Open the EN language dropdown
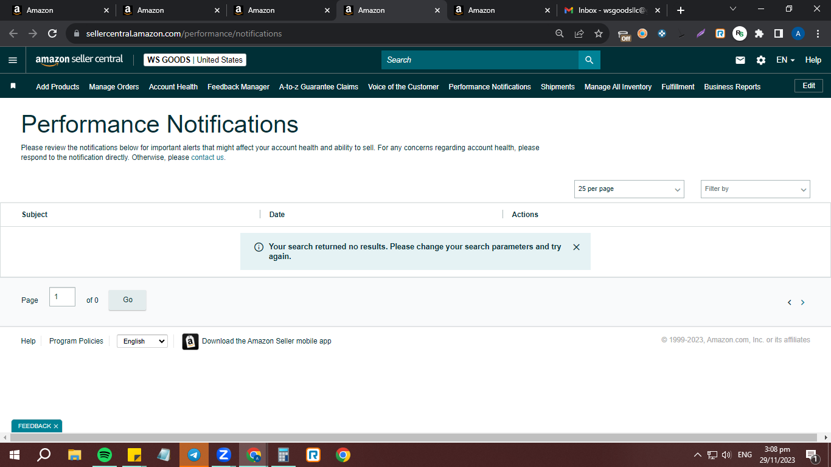 [785, 60]
